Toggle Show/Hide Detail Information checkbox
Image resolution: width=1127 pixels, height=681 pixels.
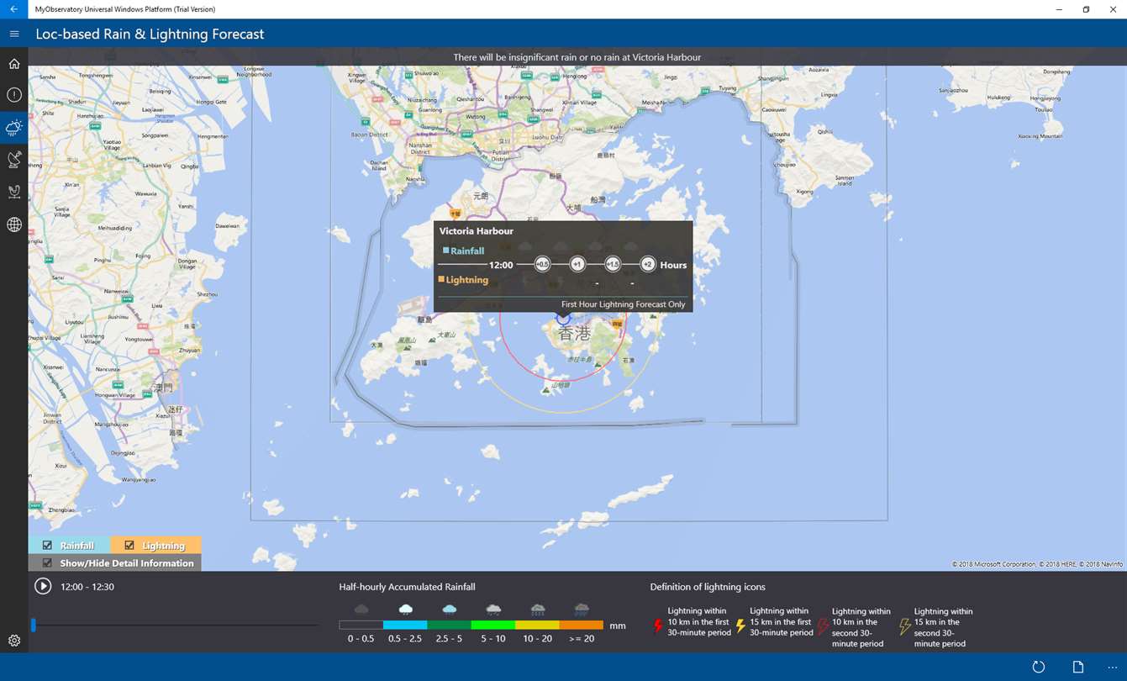tap(47, 563)
